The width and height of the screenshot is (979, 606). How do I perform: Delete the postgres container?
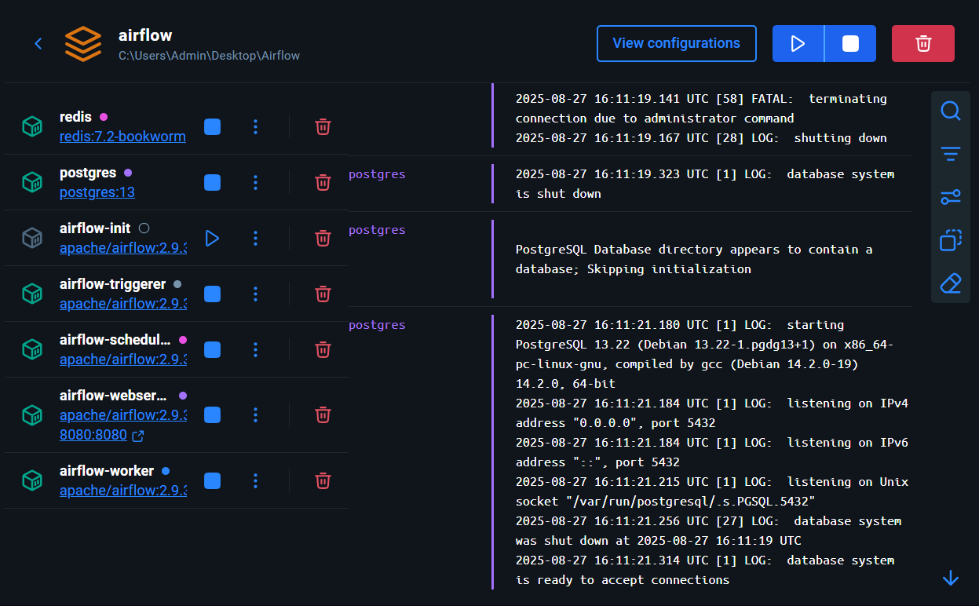click(323, 182)
